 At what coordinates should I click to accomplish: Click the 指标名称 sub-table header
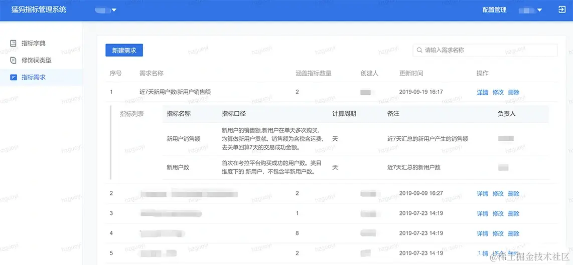pos(178,114)
